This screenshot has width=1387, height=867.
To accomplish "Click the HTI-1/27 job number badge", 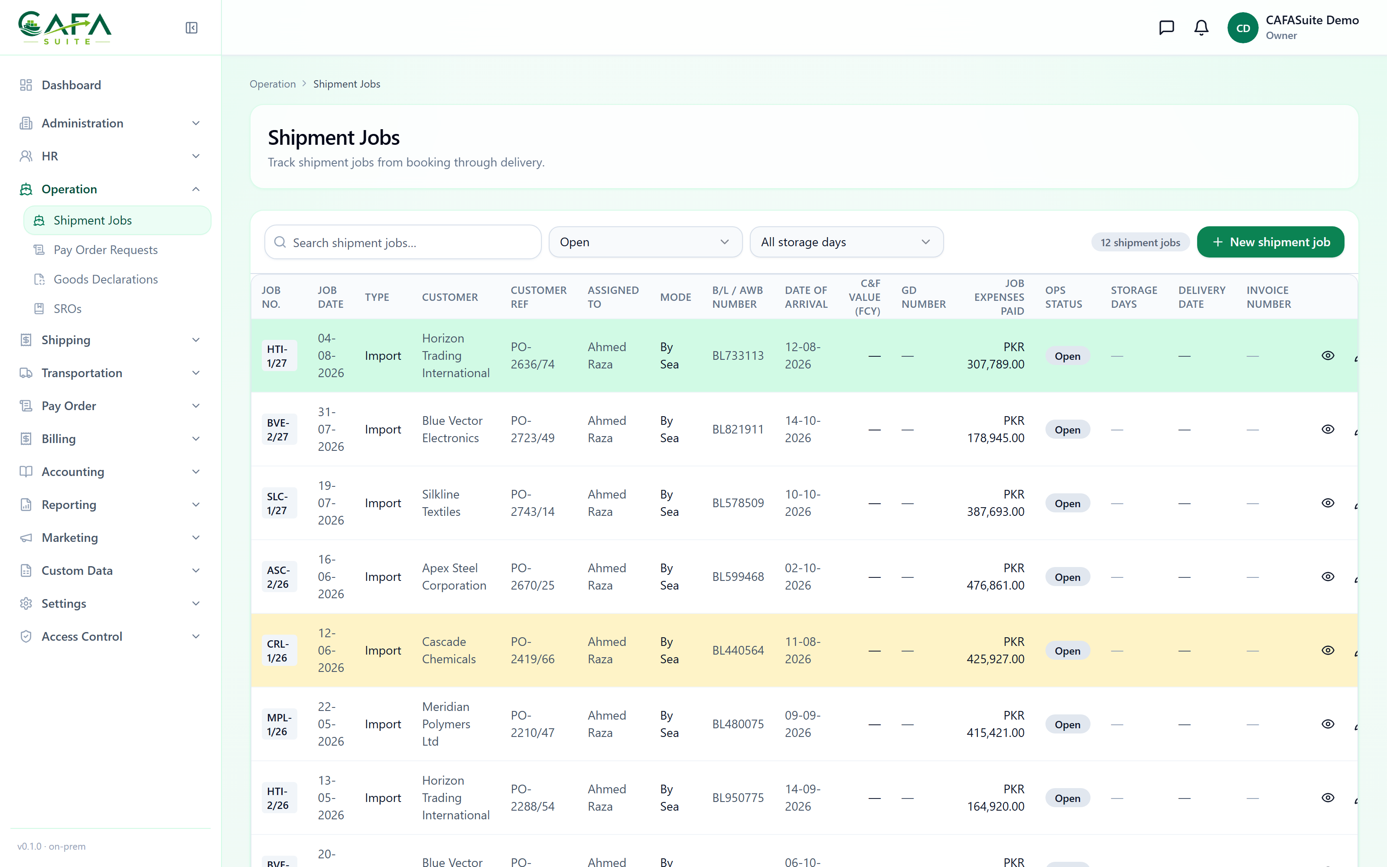I will (279, 355).
